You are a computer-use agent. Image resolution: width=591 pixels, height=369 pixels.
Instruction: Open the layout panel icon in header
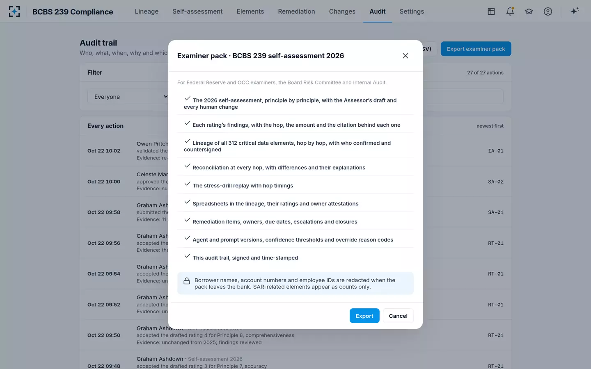491,11
